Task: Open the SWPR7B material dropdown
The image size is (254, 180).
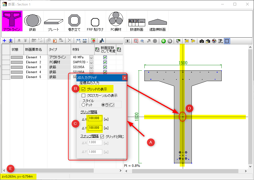Action: 91,62
